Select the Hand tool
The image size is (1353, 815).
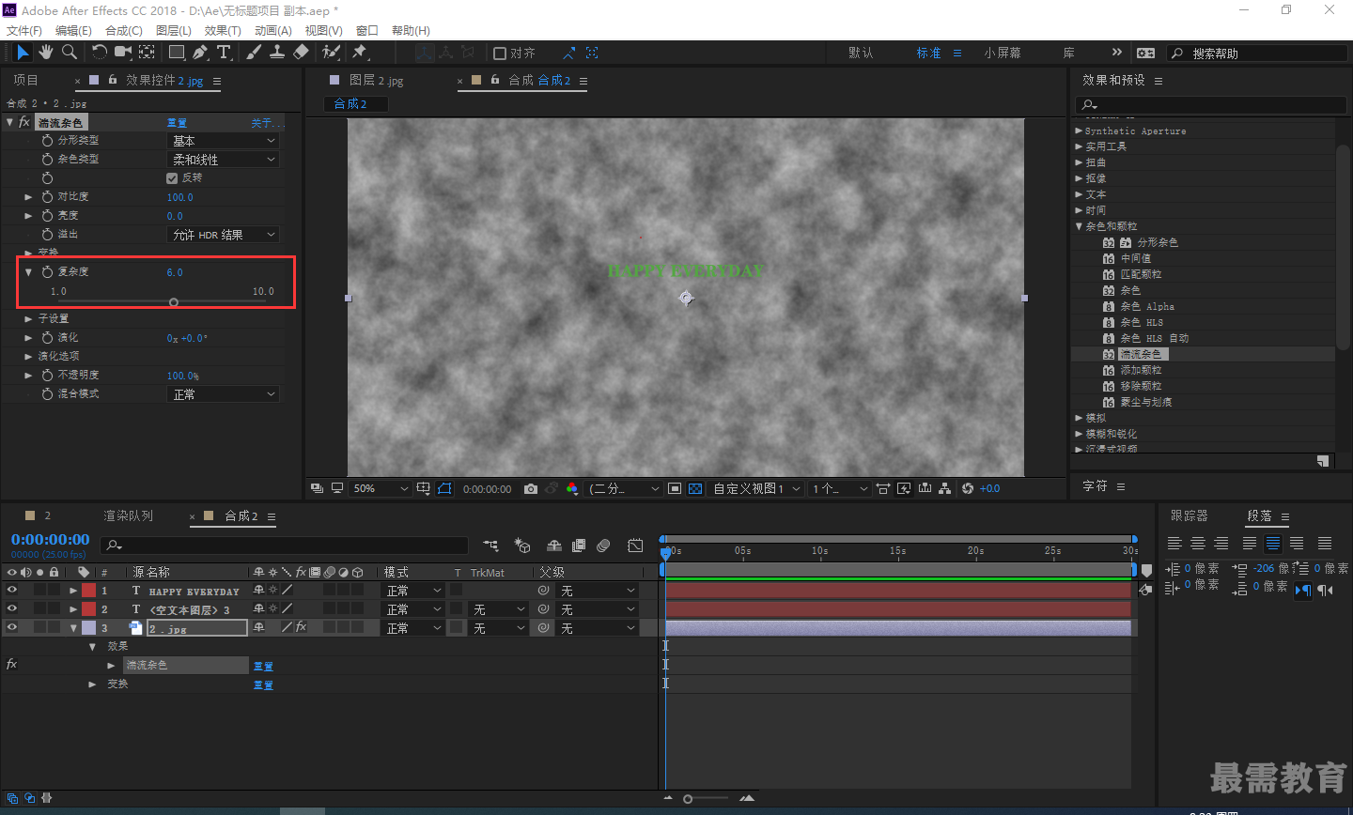[x=45, y=53]
